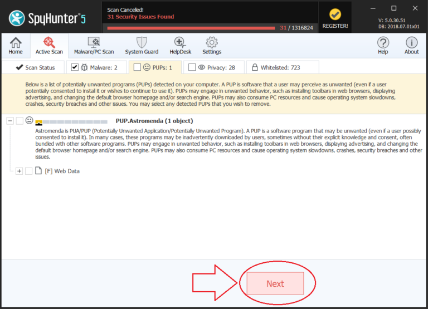Open the Home toolbar icon

[16, 46]
